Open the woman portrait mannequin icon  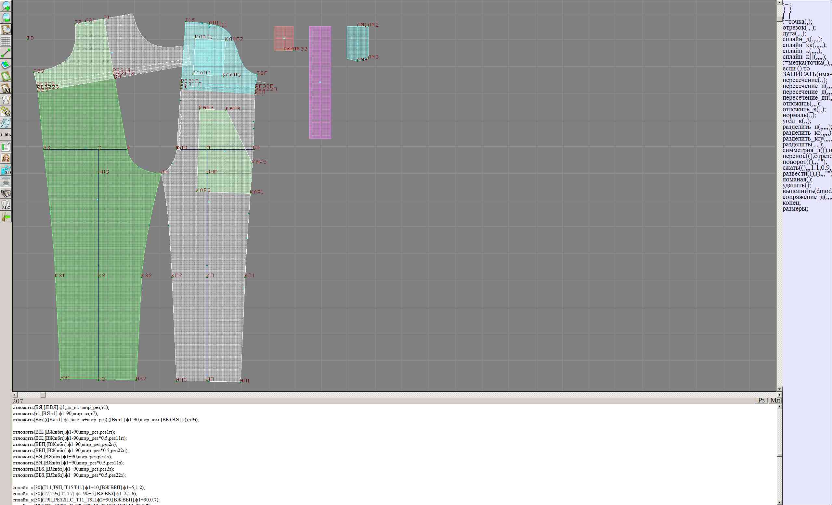[6, 158]
